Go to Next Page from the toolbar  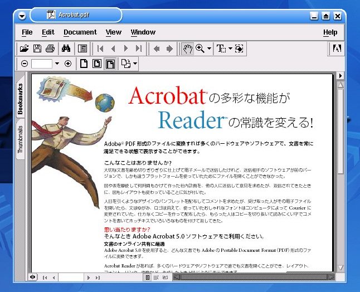coord(125,48)
